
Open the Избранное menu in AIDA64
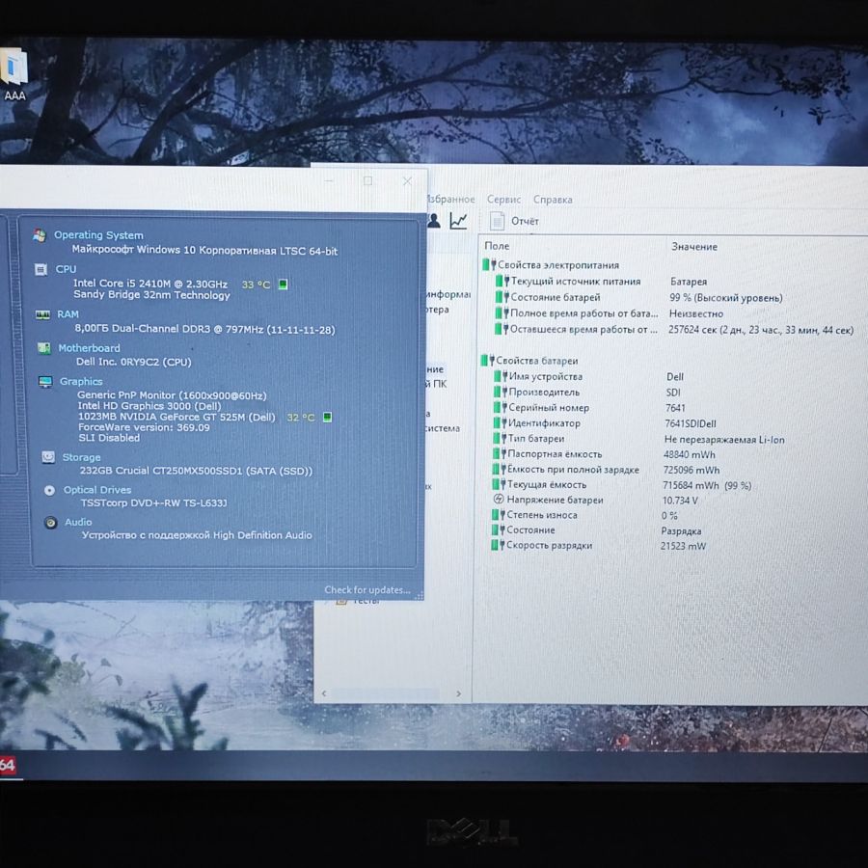click(x=450, y=200)
